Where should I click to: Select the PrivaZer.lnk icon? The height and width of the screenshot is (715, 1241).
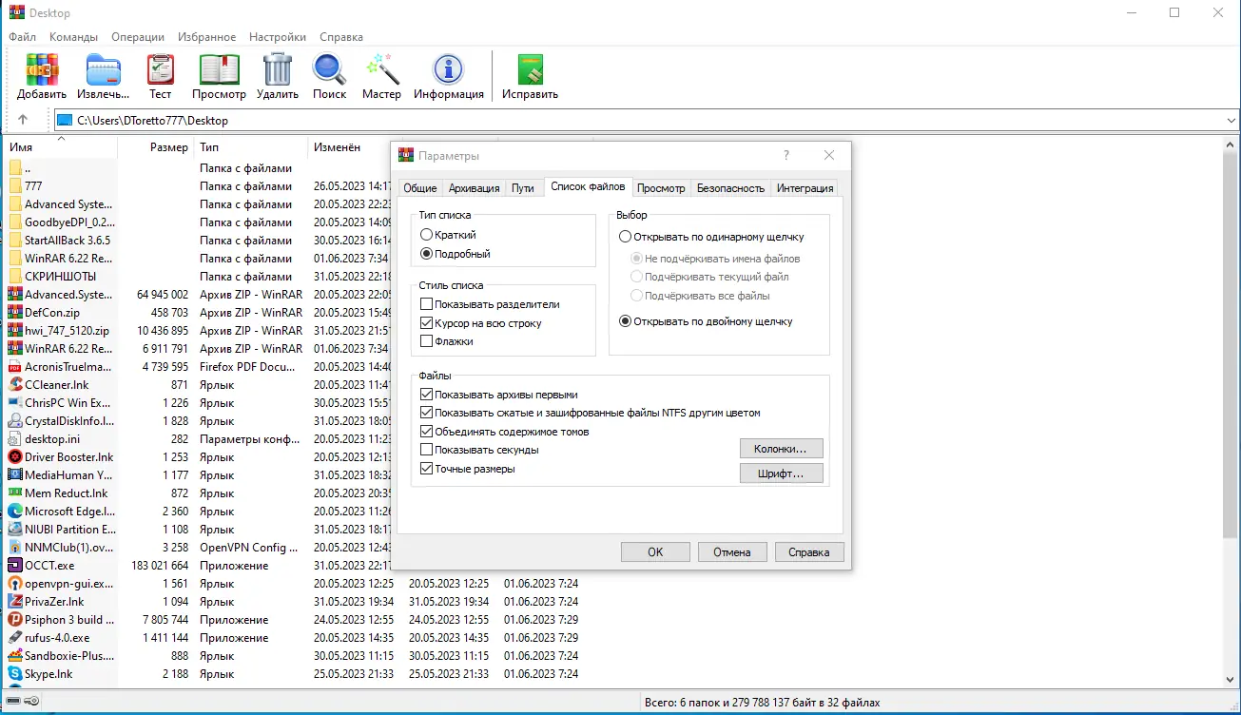[x=15, y=602]
